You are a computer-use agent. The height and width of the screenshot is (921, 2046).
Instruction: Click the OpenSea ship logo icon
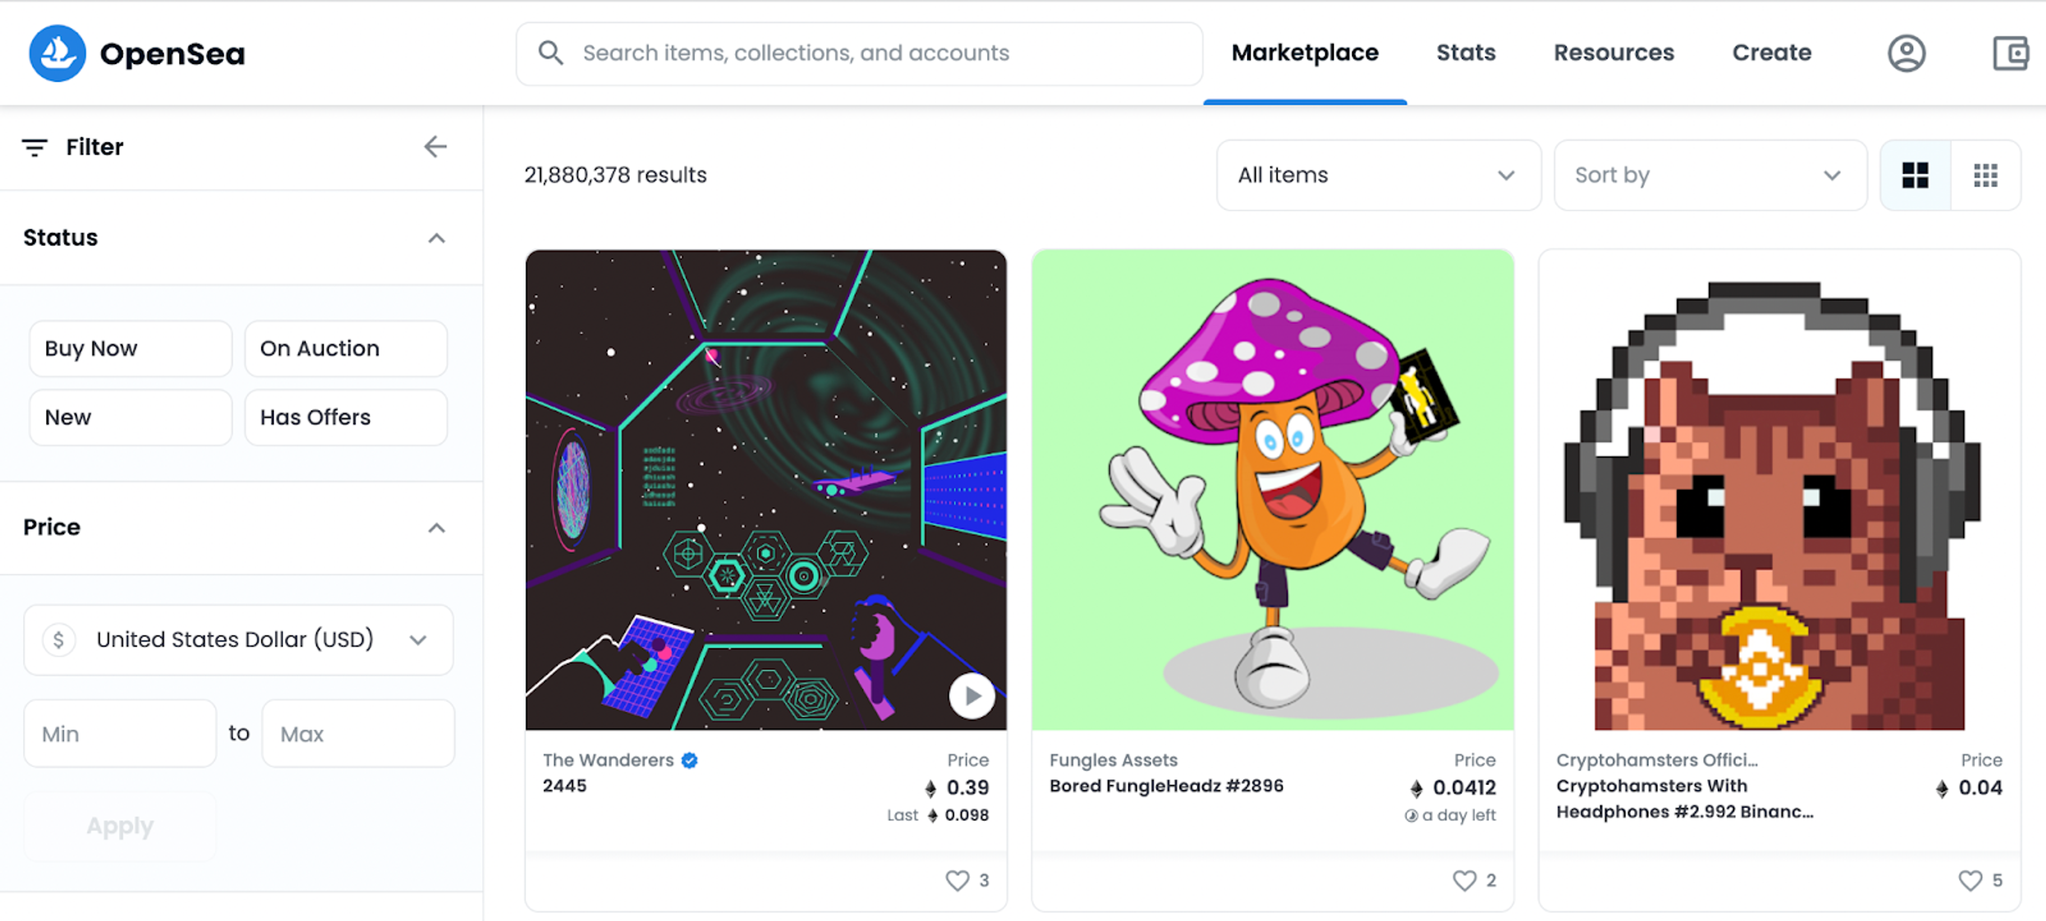[57, 53]
